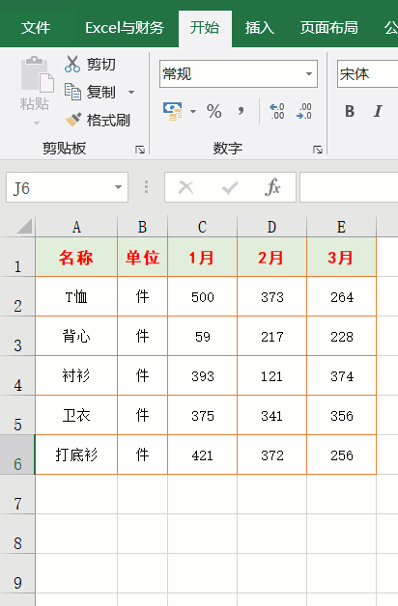Apply comma style format

click(x=241, y=111)
